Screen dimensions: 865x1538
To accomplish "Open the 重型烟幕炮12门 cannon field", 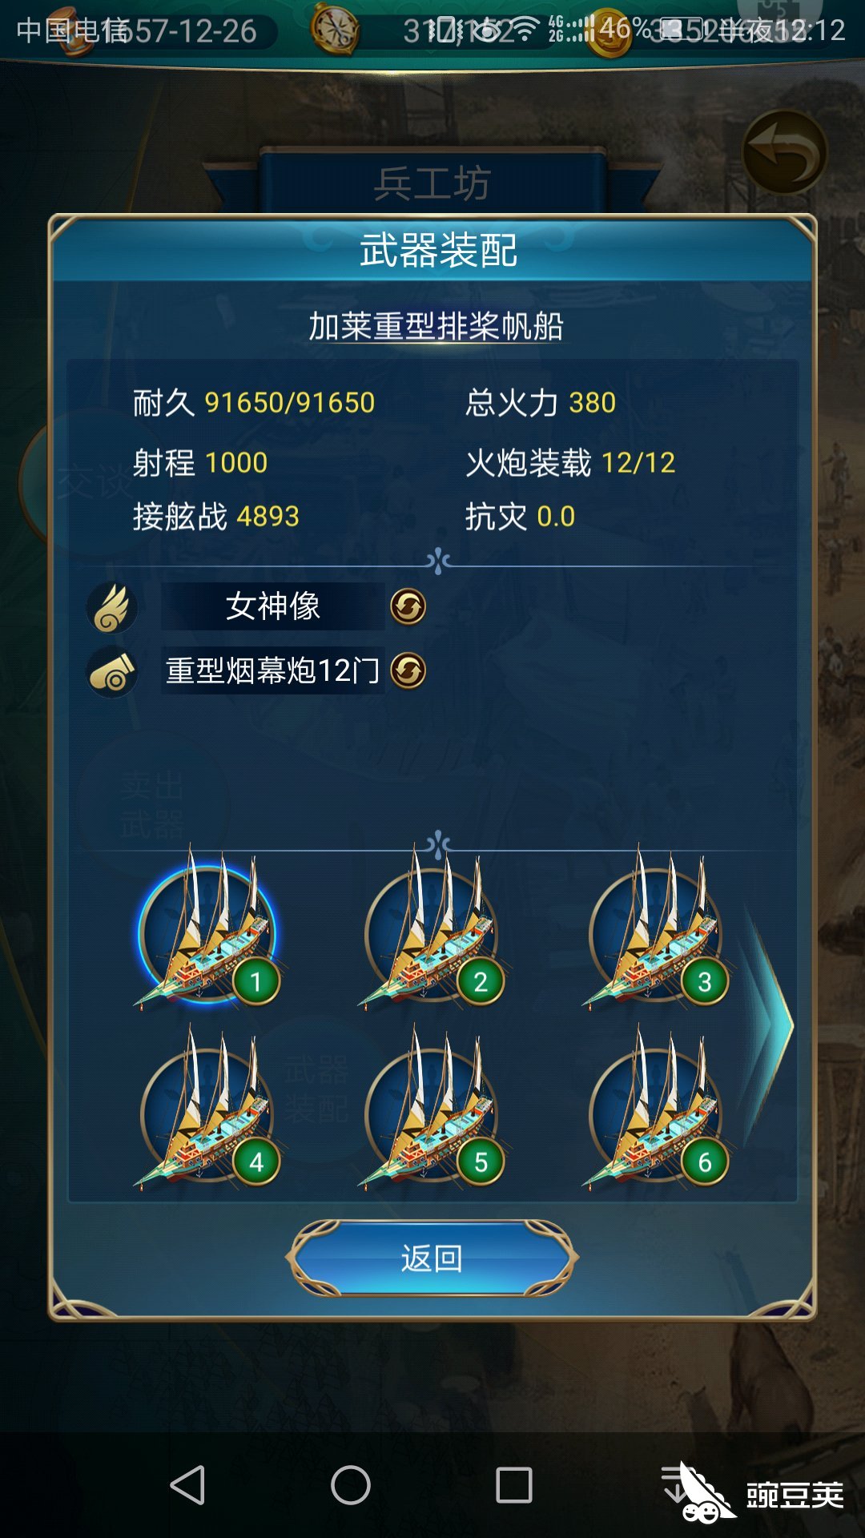I will pos(273,670).
